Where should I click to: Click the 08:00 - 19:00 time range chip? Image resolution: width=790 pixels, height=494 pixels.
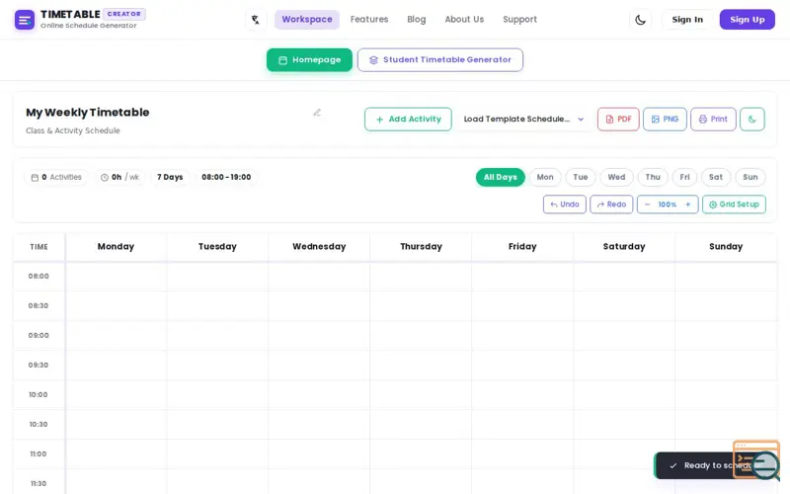(x=226, y=178)
